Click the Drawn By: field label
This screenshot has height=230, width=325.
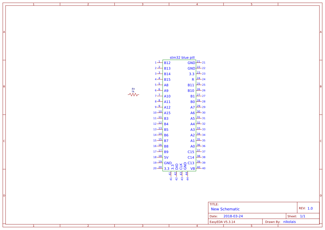tap(273, 222)
